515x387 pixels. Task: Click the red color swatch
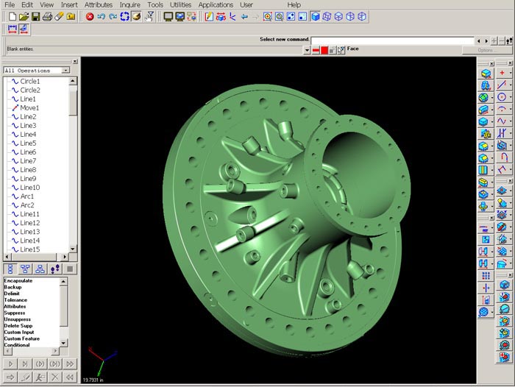(324, 50)
